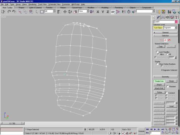Restrict transforms to the Z axis
The image size is (180, 135).
108,12
